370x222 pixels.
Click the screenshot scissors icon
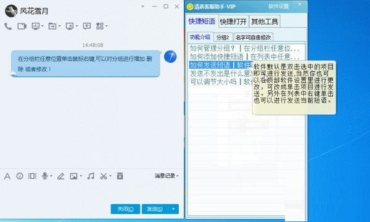[104, 176]
